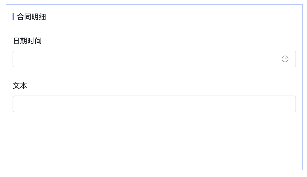The image size is (307, 177).
Task: Click the character 间 in the 日期时间 label
Action: [x=38, y=41]
